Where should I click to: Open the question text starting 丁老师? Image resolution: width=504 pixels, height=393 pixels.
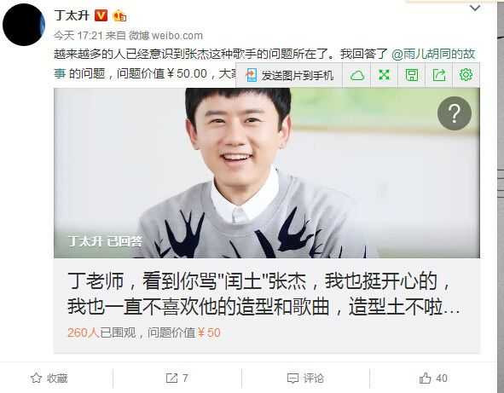(x=263, y=294)
